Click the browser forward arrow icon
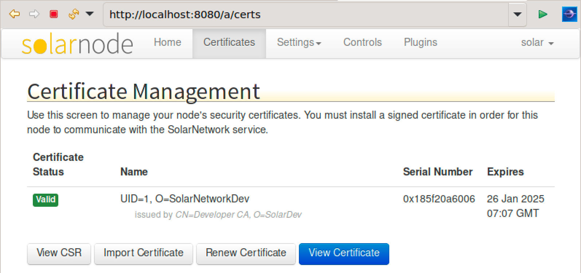The width and height of the screenshot is (581, 273). (34, 14)
